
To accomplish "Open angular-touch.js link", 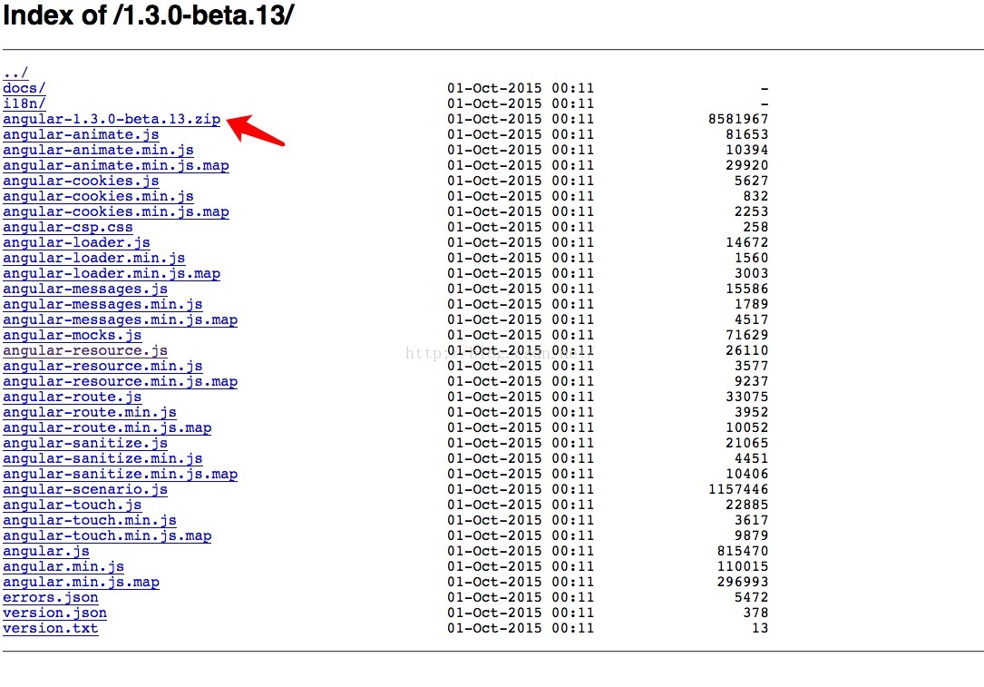I will (73, 505).
